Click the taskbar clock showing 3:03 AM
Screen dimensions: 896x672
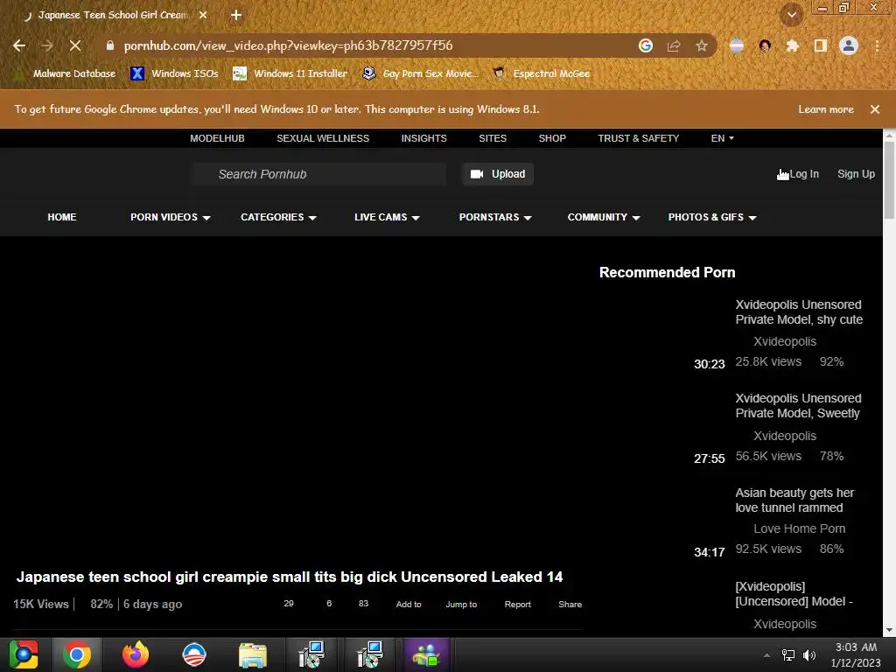pos(856,654)
